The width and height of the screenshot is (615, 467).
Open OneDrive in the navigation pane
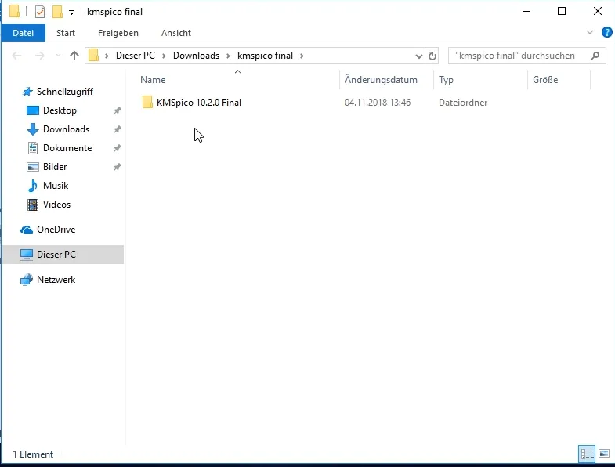(x=56, y=230)
